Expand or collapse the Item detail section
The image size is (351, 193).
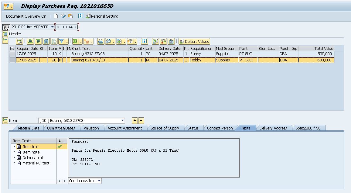tap(5, 121)
